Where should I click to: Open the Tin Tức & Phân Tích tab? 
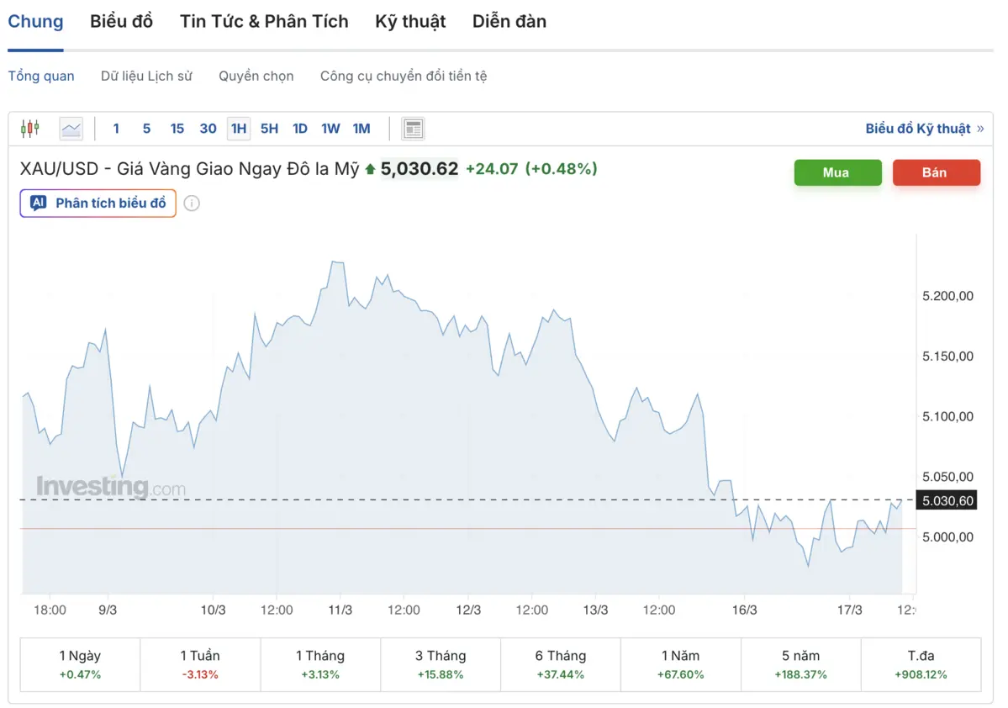click(264, 22)
